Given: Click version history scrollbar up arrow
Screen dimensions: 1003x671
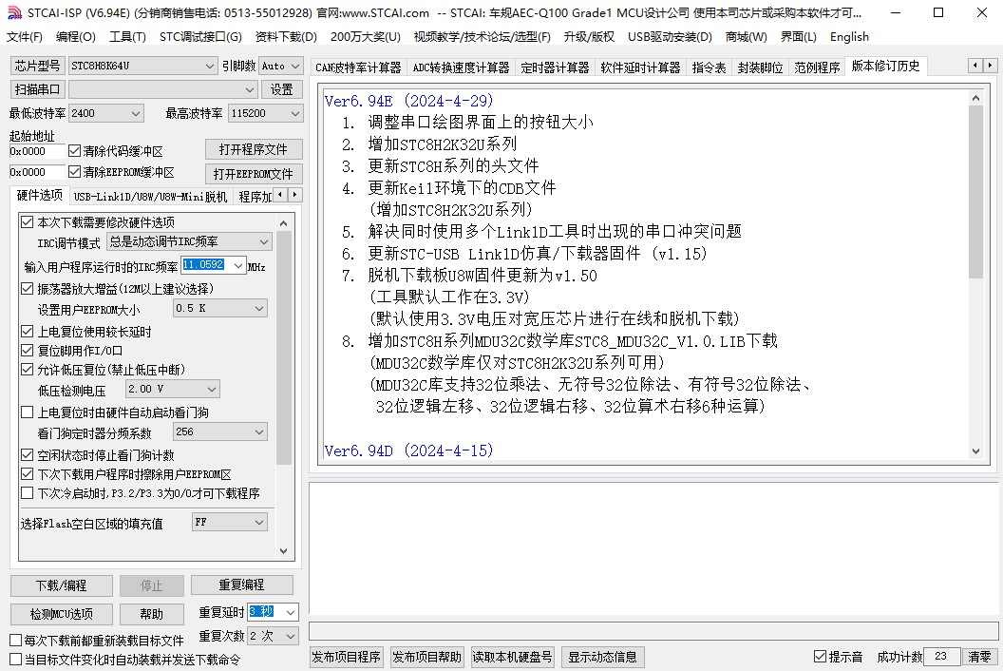Looking at the screenshot, I should (x=975, y=98).
